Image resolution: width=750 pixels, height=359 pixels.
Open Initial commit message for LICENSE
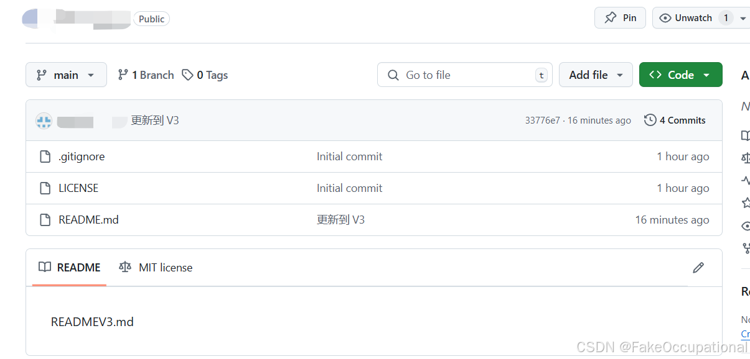click(x=349, y=188)
